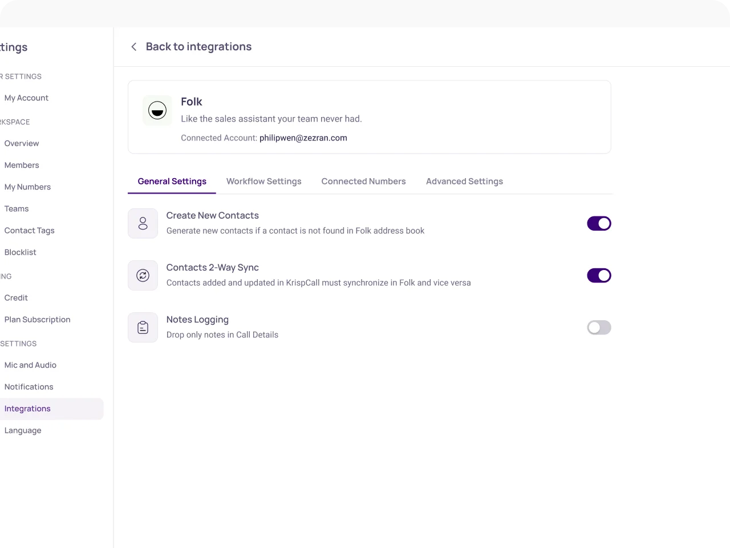Image resolution: width=730 pixels, height=548 pixels.
Task: Go to Credit in sidebar
Action: (16, 298)
